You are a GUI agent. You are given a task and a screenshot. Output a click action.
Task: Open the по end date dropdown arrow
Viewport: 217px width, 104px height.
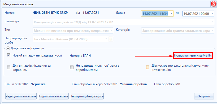point(212,14)
